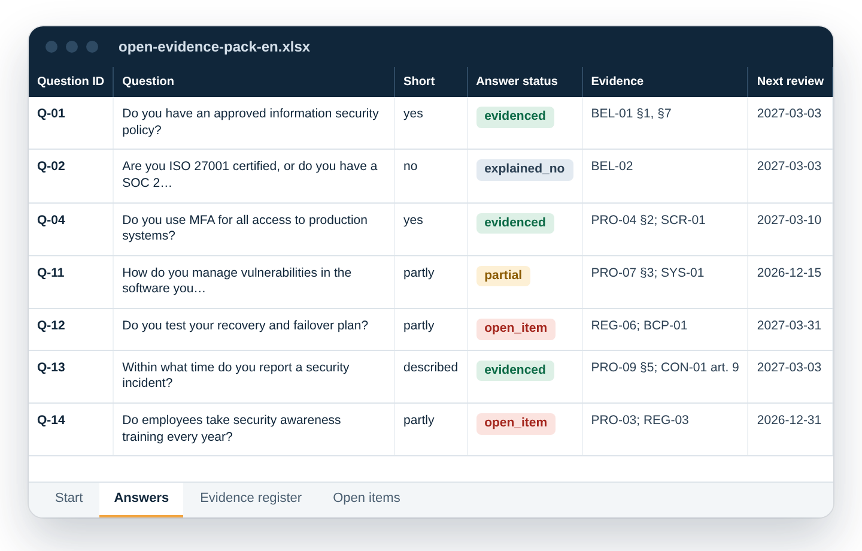
Task: Click the evidenced badge in row Q-04
Action: (x=515, y=223)
